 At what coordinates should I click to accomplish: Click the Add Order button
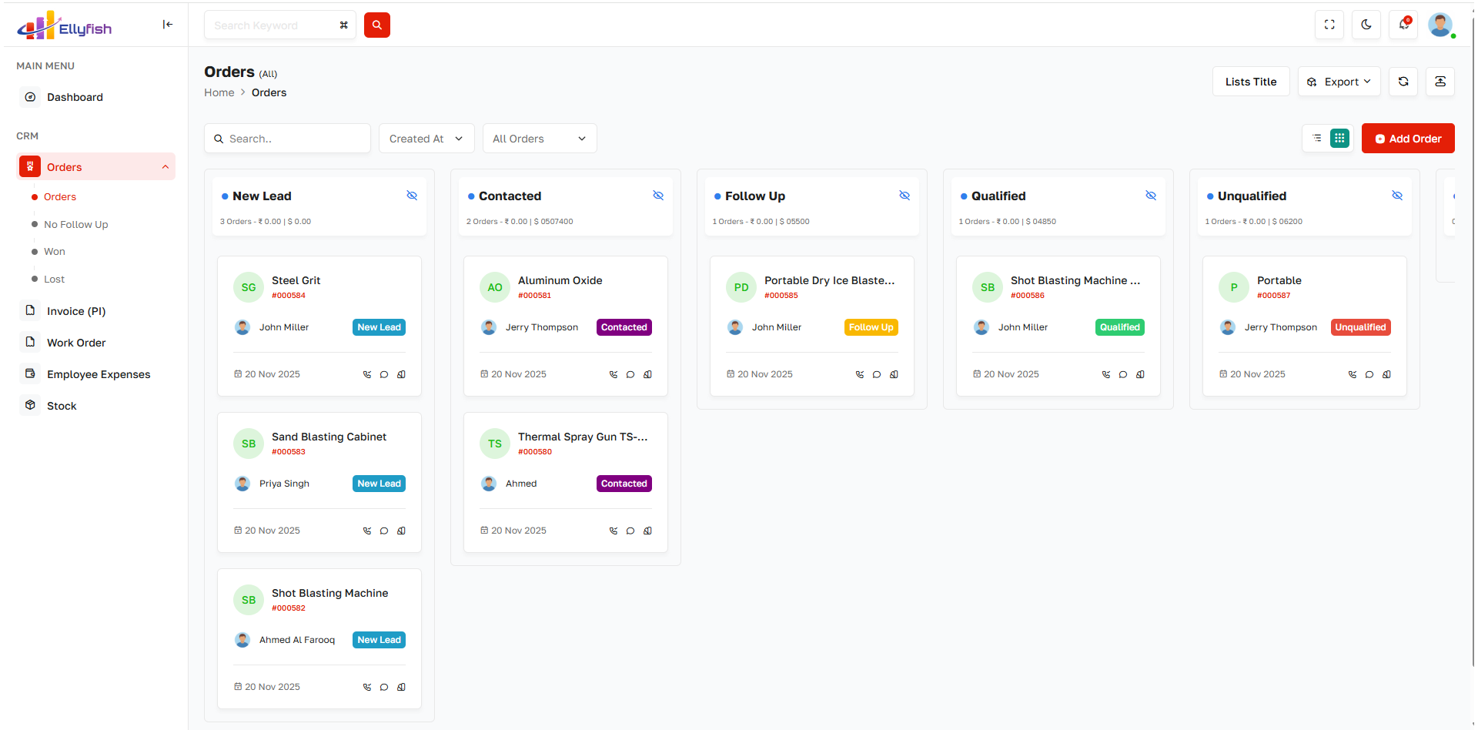click(x=1407, y=139)
